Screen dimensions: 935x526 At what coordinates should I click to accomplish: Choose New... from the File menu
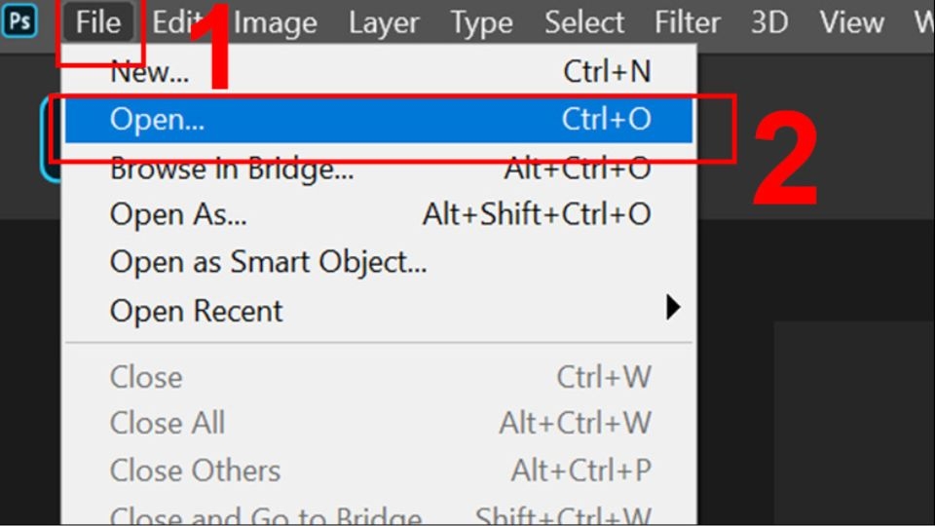pyautogui.click(x=150, y=71)
